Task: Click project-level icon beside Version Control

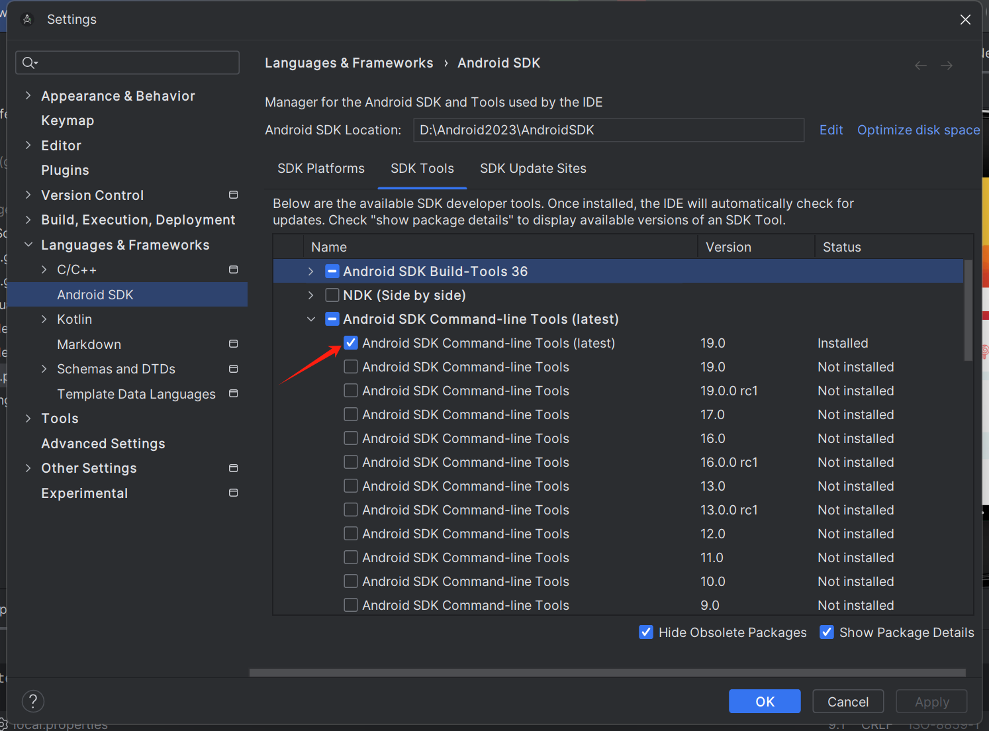Action: [233, 195]
